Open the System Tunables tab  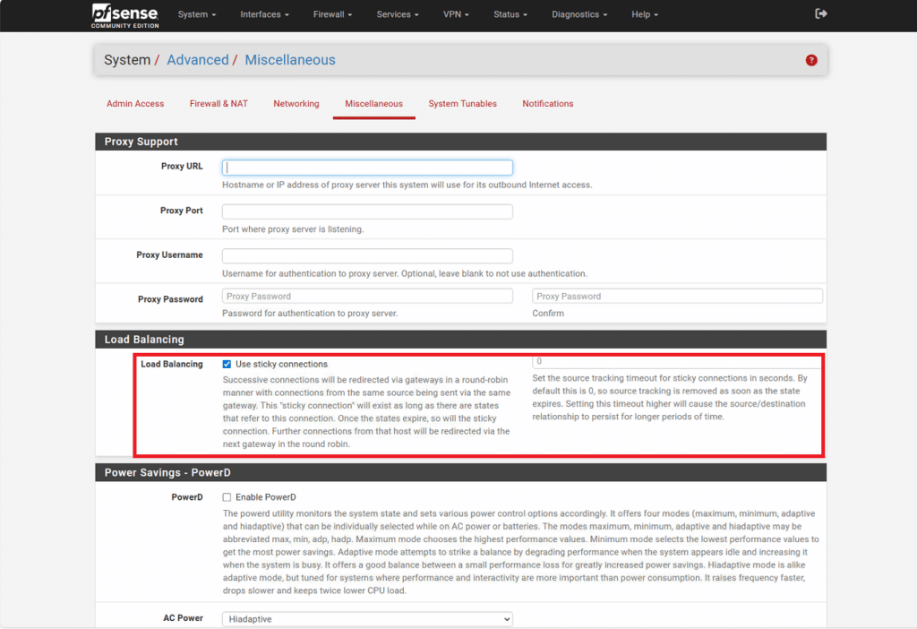click(x=462, y=104)
